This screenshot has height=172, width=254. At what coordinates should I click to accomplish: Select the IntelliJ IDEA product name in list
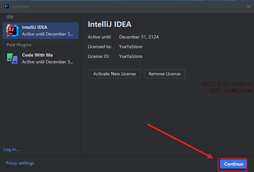(x=35, y=27)
